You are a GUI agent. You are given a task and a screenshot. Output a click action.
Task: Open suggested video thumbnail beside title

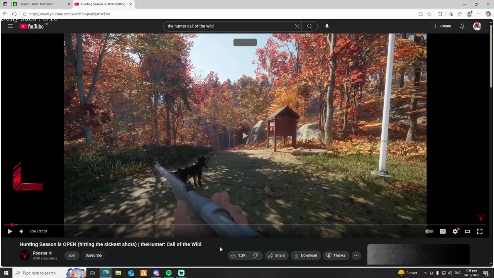[x=419, y=254]
